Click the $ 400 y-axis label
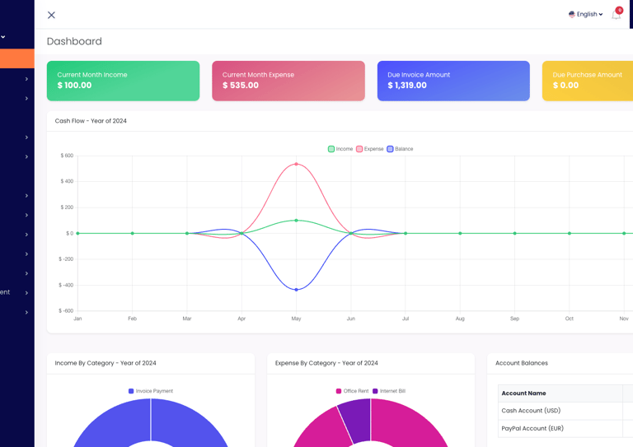633x447 pixels. (x=67, y=181)
